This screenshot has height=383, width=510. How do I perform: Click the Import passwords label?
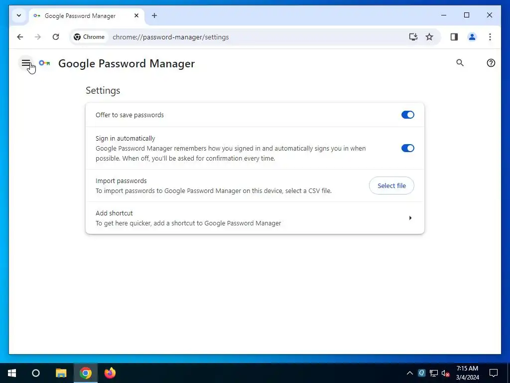121,181
